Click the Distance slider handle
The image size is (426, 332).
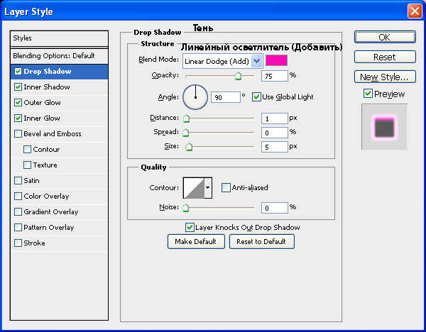(186, 118)
